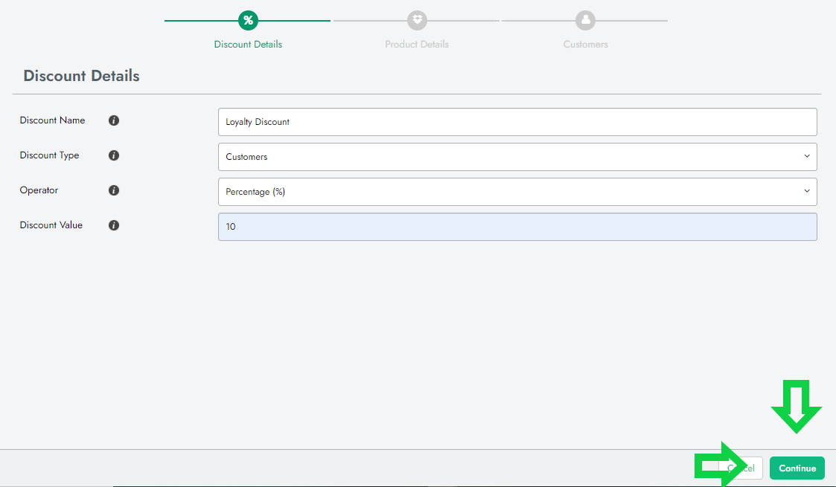Open the Discount Type dropdown showing Customers

517,157
